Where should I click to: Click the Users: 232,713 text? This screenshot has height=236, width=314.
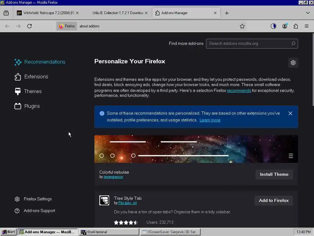pos(160,222)
